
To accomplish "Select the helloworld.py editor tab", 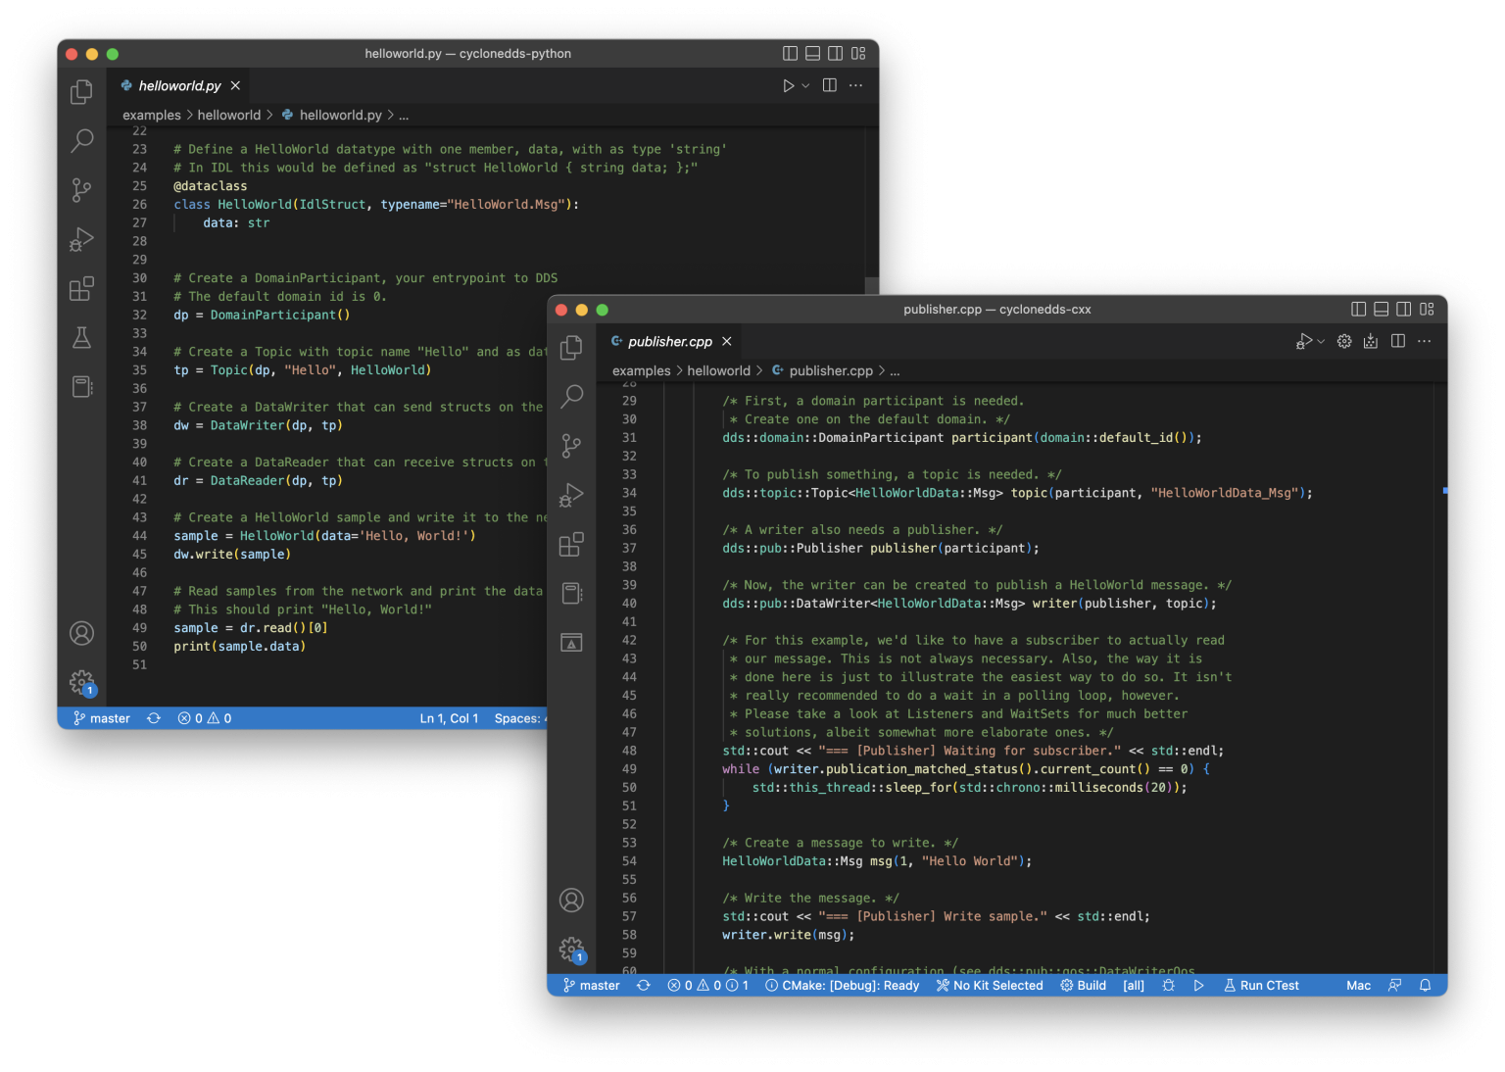I will (179, 86).
